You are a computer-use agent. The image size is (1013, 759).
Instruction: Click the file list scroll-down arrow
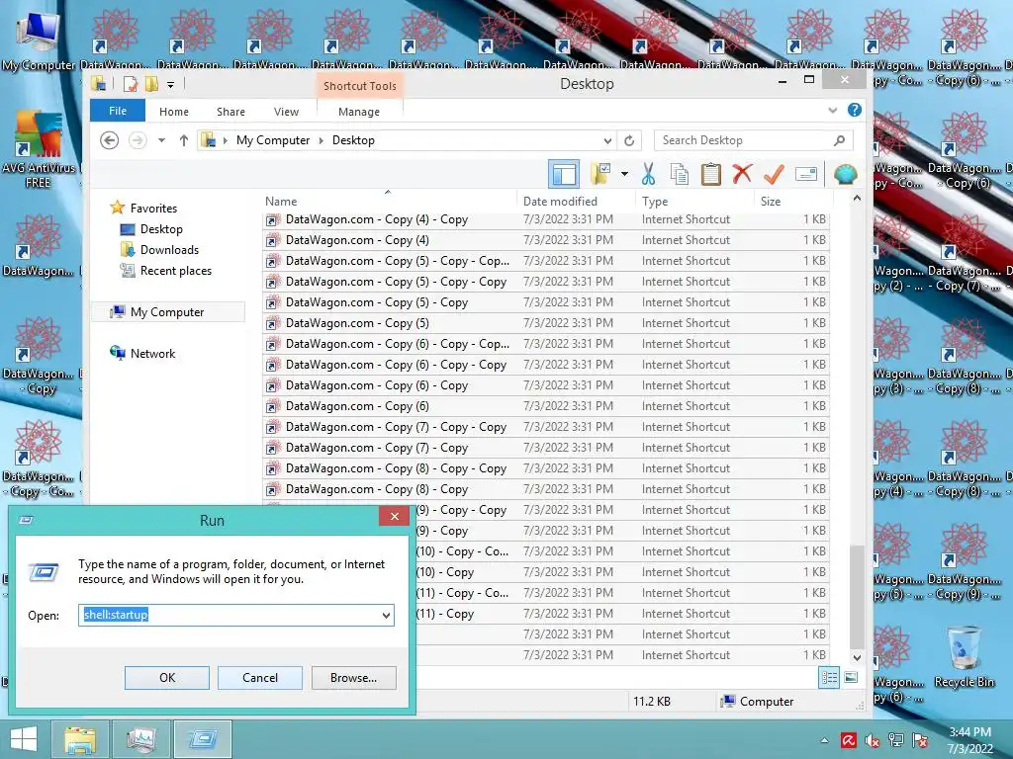click(x=857, y=657)
